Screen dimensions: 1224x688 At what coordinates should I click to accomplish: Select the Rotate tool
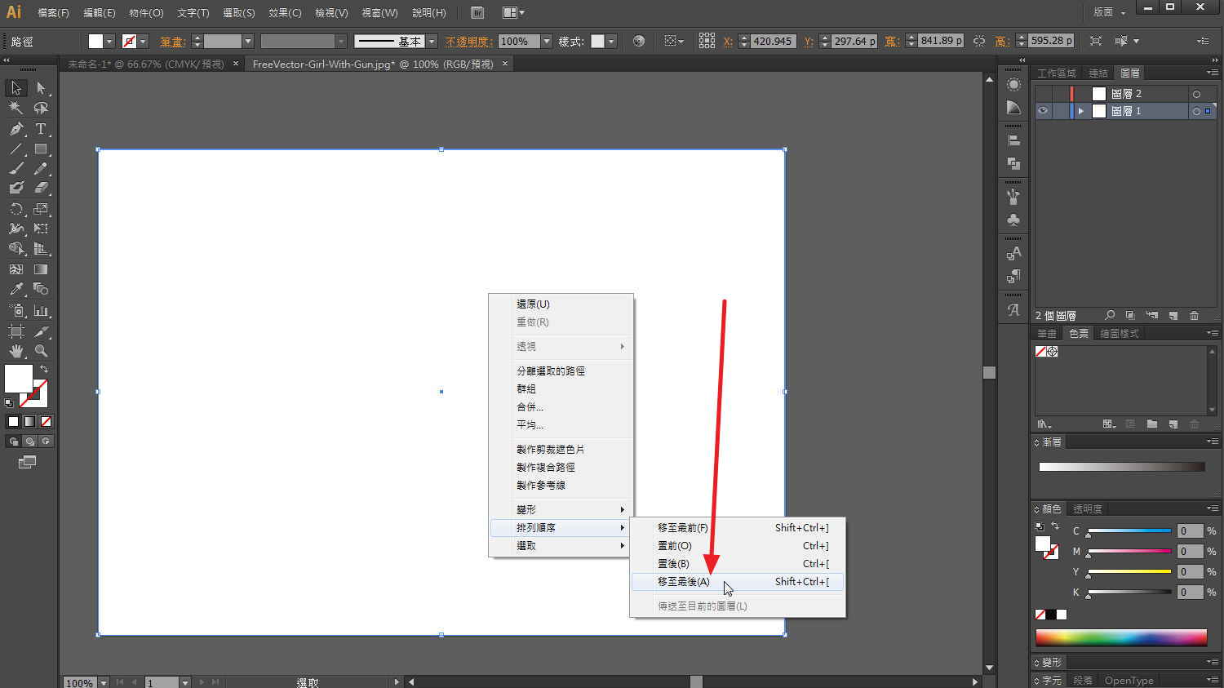click(16, 209)
